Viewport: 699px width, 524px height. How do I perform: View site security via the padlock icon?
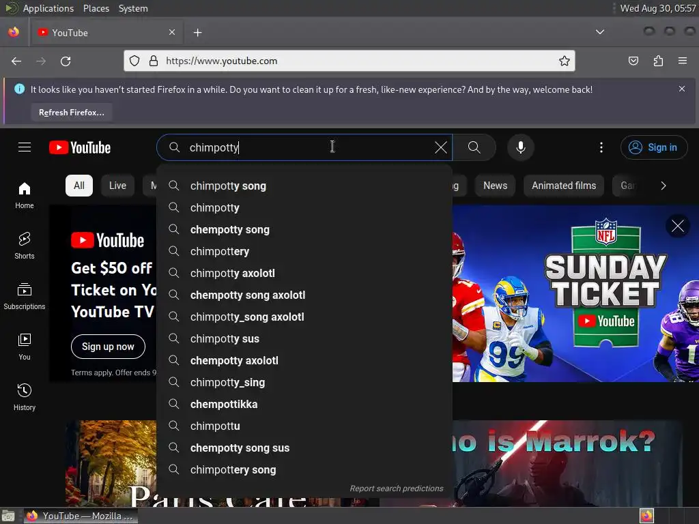coord(154,61)
